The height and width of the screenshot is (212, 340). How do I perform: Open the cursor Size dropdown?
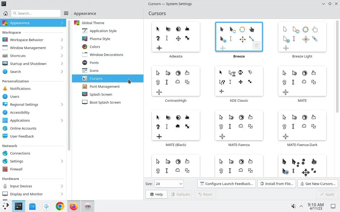coord(169,184)
